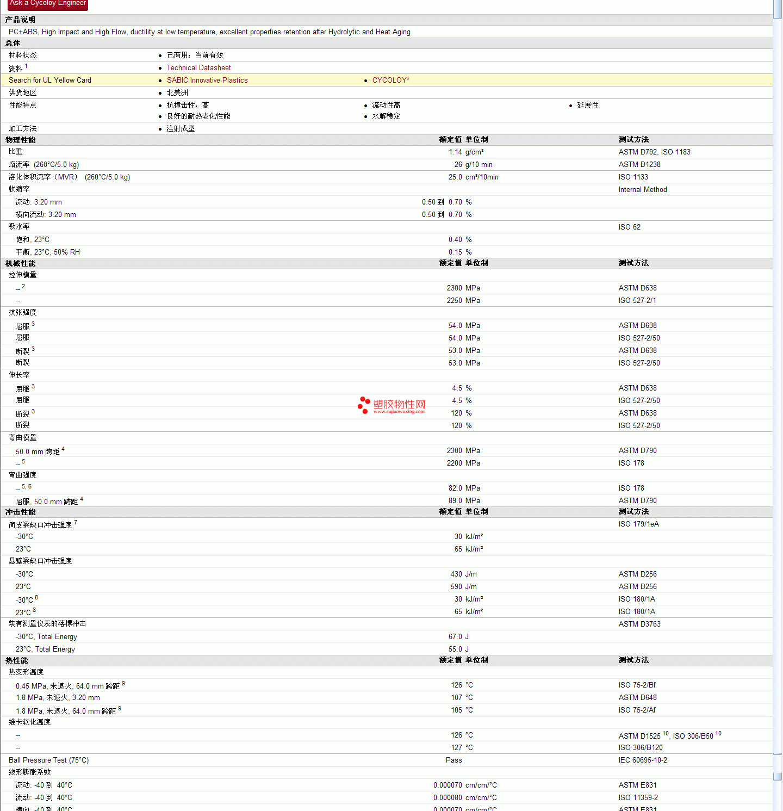
Task: Click the ISO 306/B120 test method
Action: click(641, 748)
